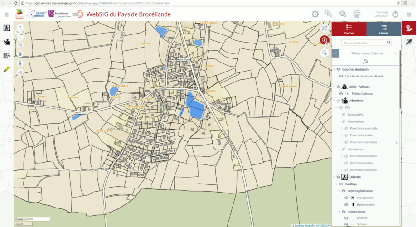Viewport: 417px width, 227px height.
Task: Switch to the Légende tab
Action: pyautogui.click(x=383, y=29)
